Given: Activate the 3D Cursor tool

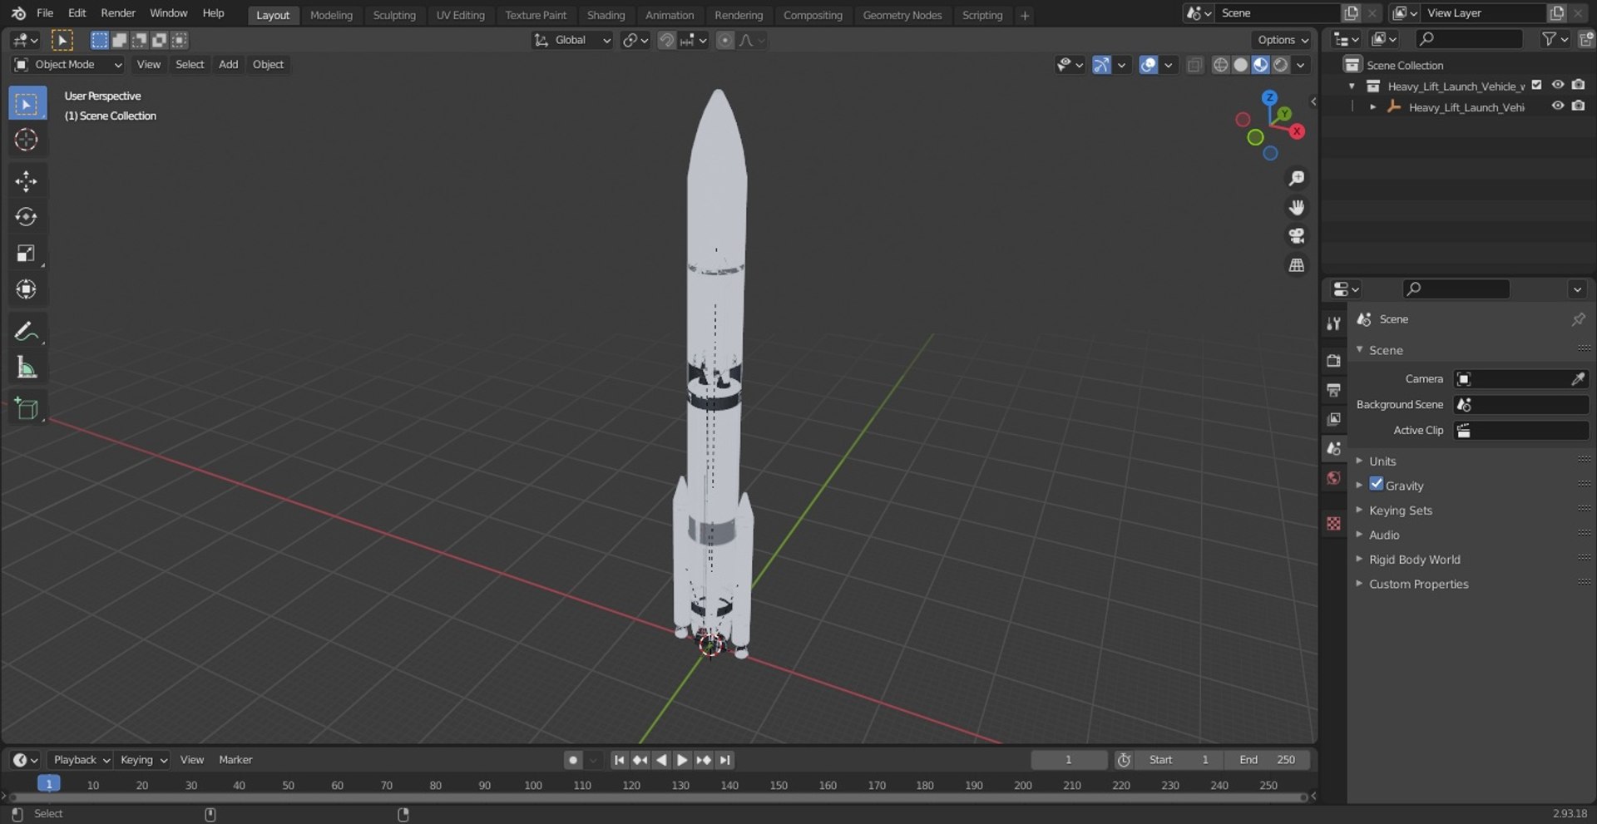Looking at the screenshot, I should pos(27,140).
